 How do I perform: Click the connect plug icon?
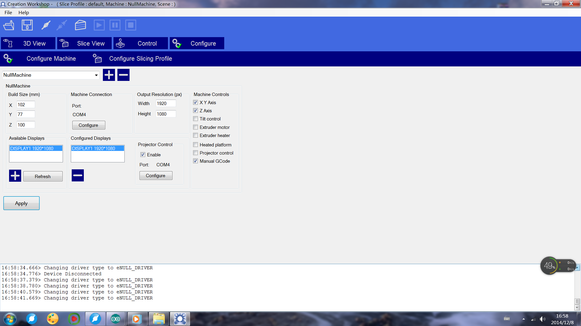tap(46, 25)
